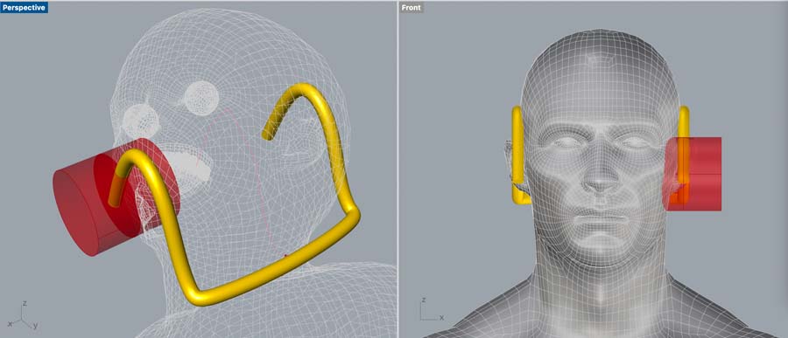Click the upper free end of yellow tube
788x338 pixels.
(x=269, y=133)
